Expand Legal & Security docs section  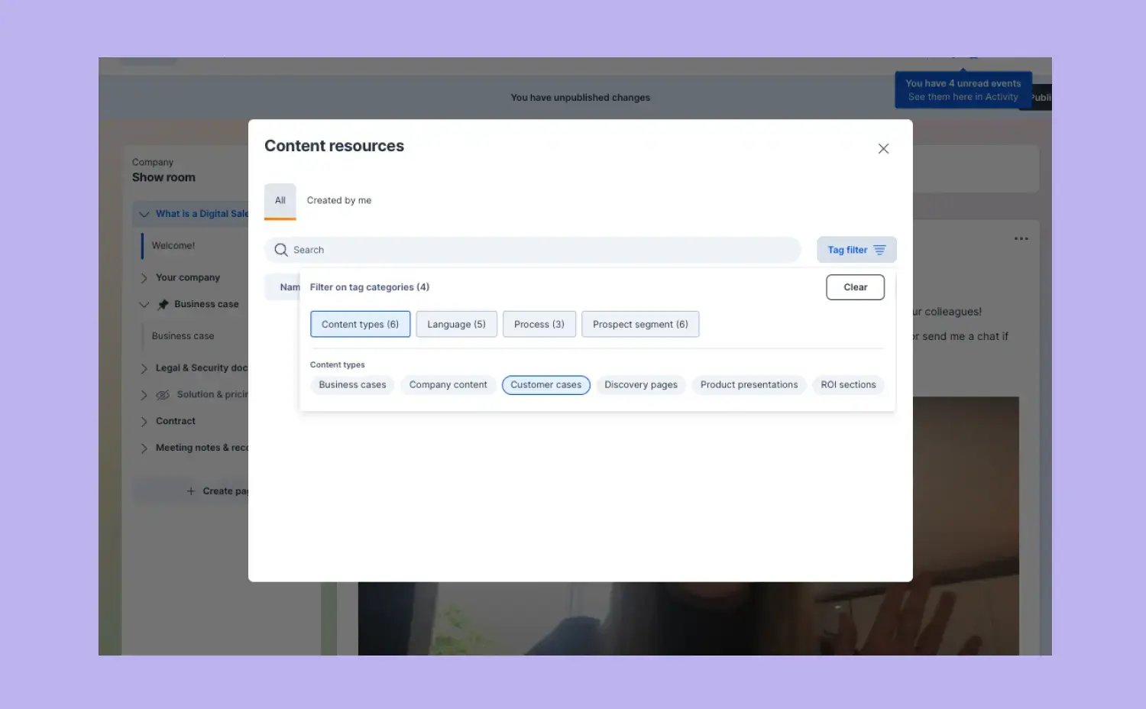[144, 368]
